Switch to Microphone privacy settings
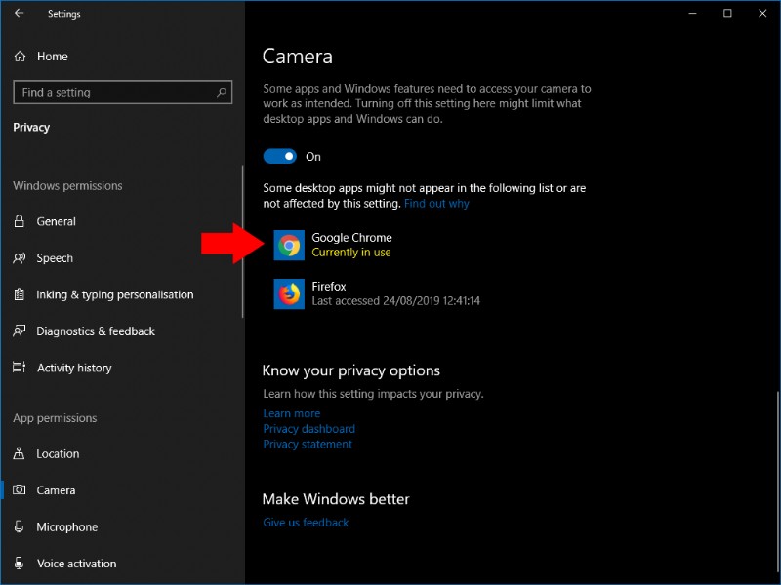The image size is (781, 585). coord(64,526)
